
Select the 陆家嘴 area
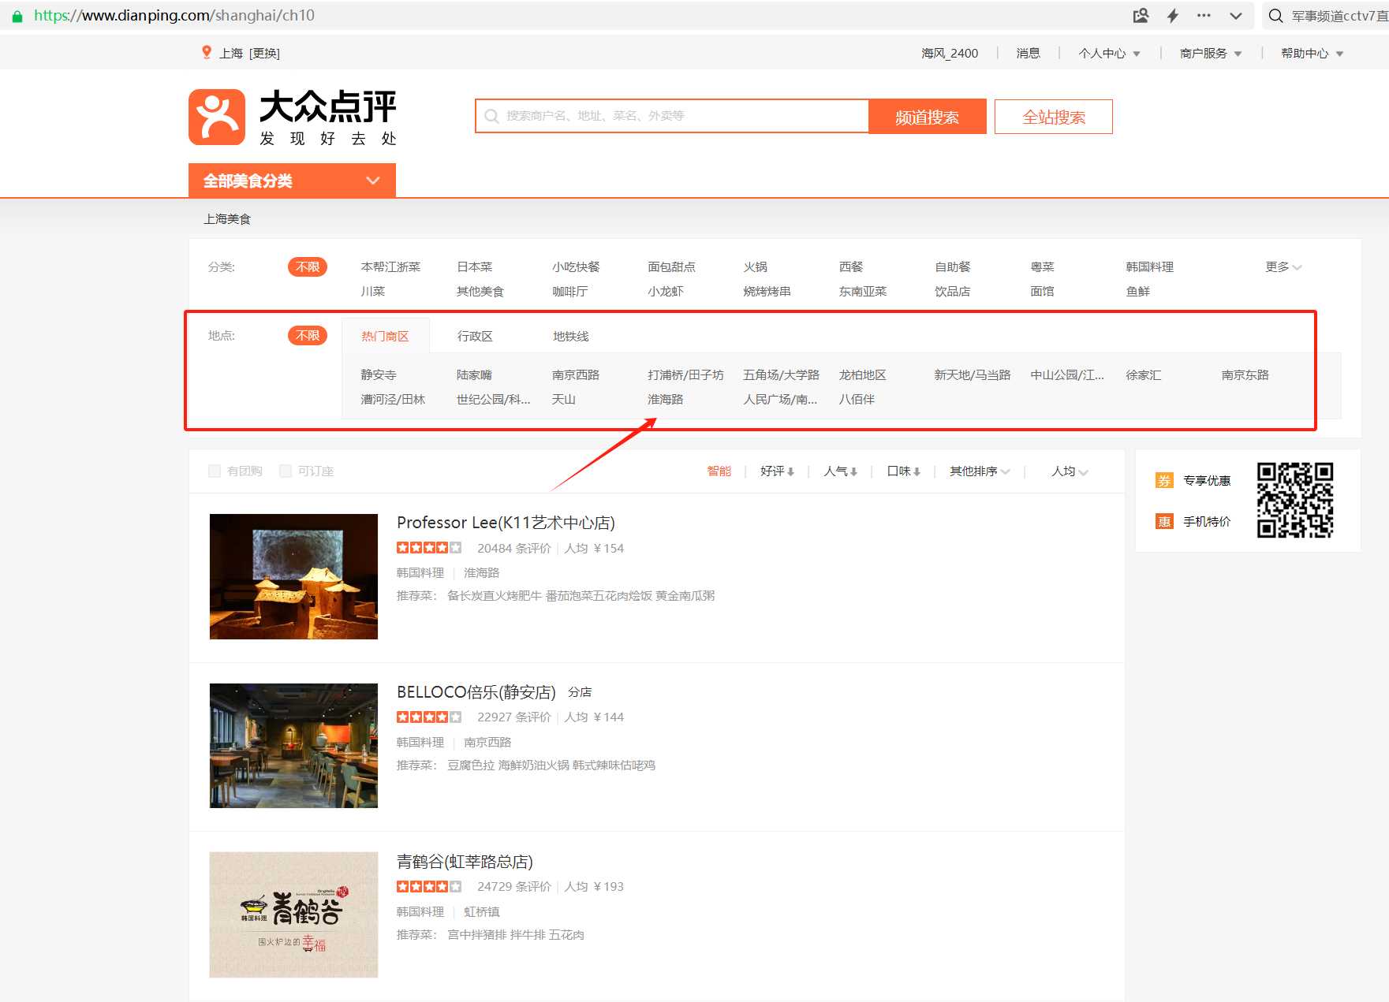tap(474, 374)
